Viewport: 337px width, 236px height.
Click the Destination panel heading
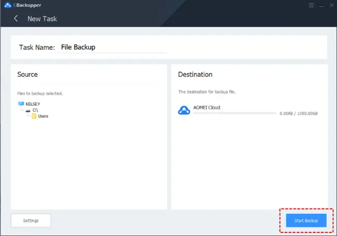pos(195,74)
